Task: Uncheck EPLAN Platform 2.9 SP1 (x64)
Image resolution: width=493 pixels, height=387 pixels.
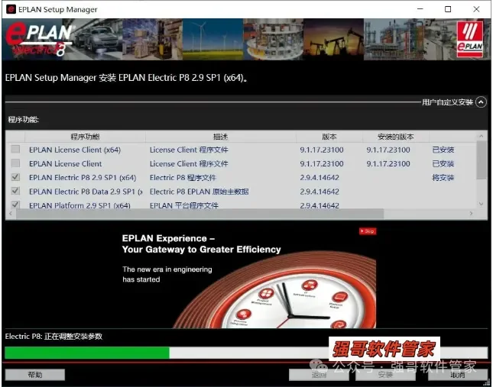Action: click(15, 205)
